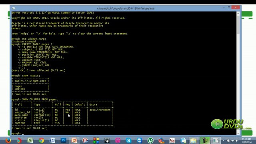
Task: Click the red flame-shaped taskbar icon
Action: click(x=19, y=140)
